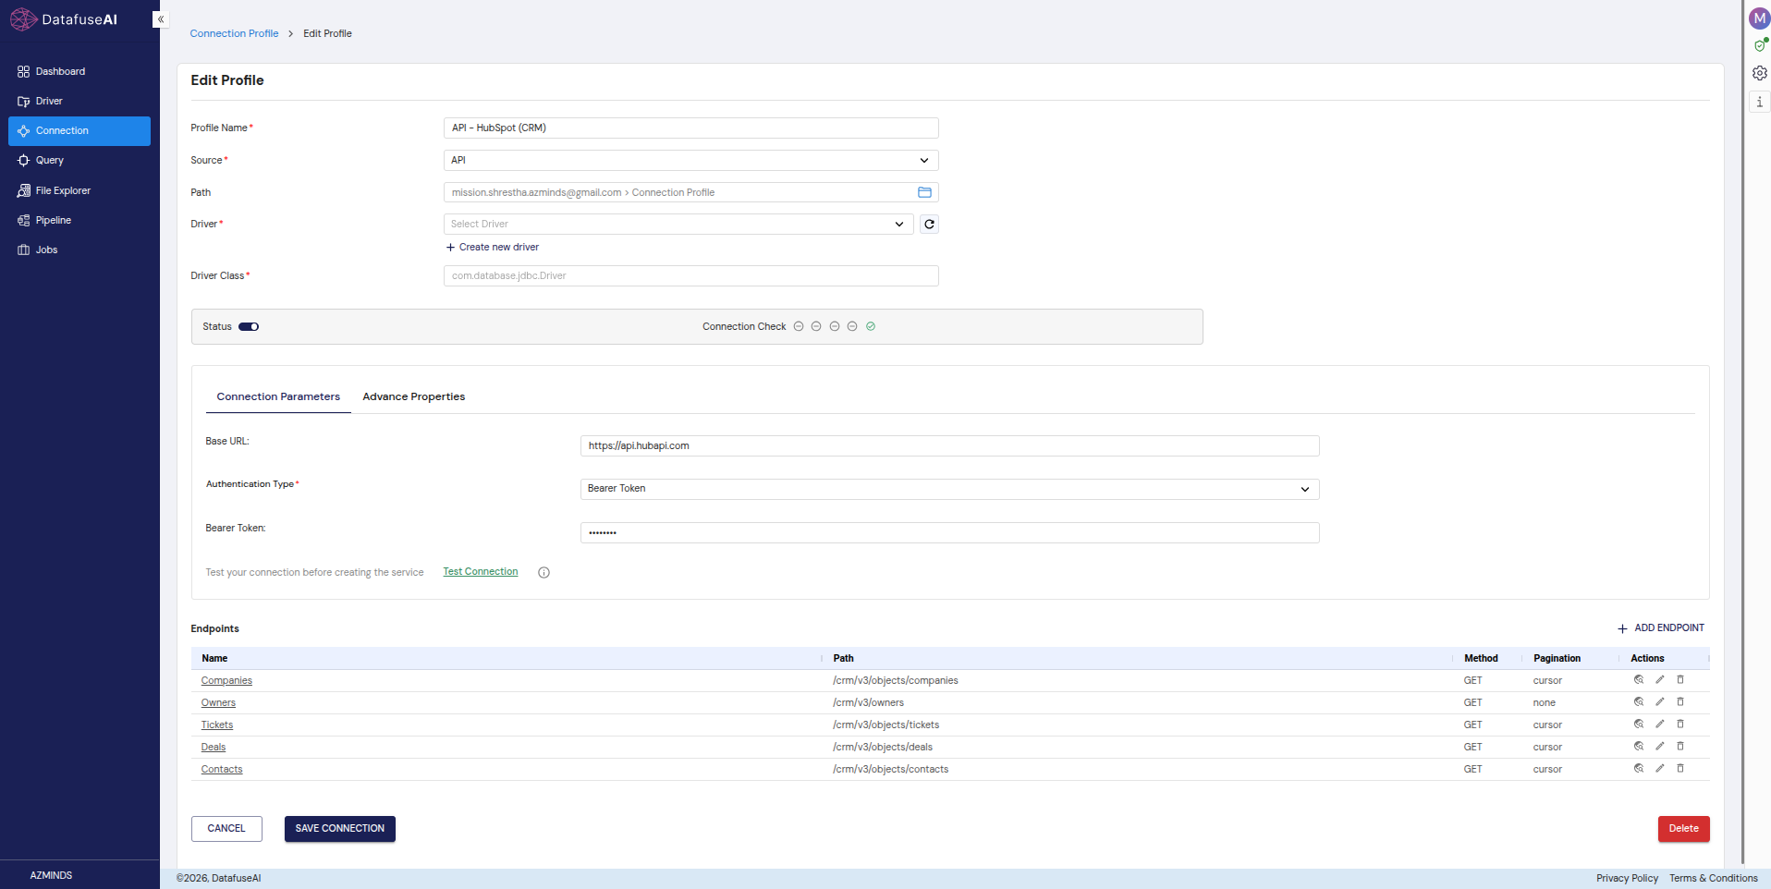The image size is (1771, 889).
Task: Click the Name column header
Action: (214, 659)
